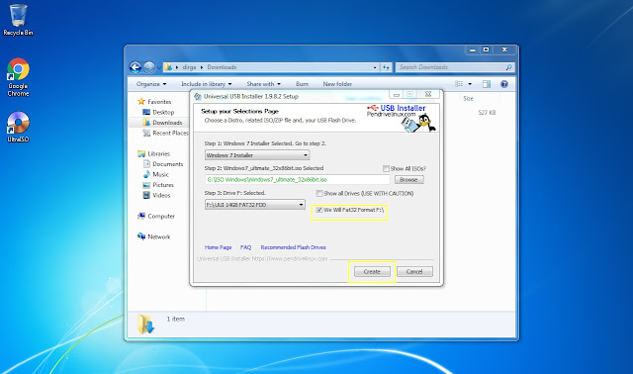This screenshot has width=633, height=374.
Task: Uncheck We Will Fat32 Format F:\ checkbox
Action: [x=319, y=210]
